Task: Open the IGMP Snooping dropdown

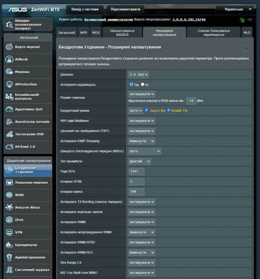Action: tap(142, 141)
